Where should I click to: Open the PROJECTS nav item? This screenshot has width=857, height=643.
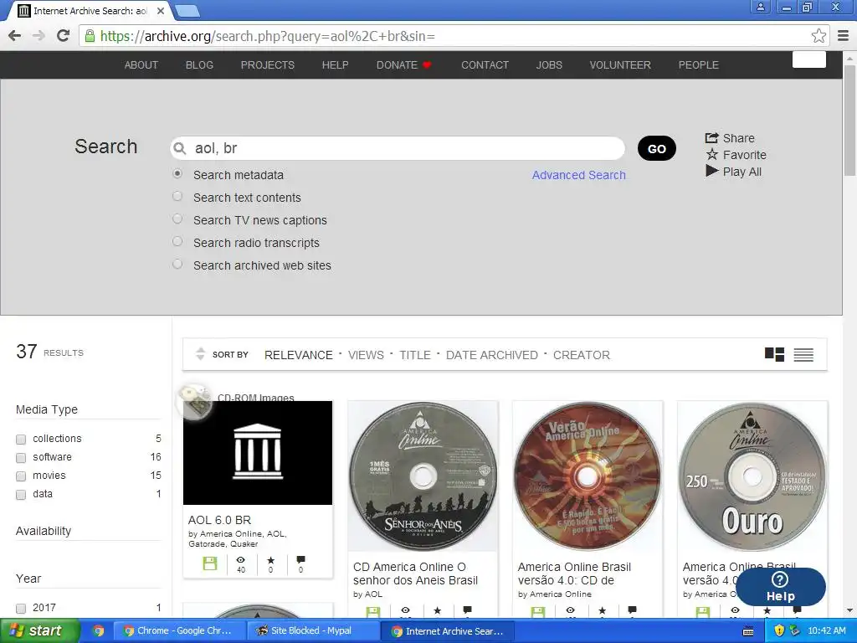click(x=267, y=64)
